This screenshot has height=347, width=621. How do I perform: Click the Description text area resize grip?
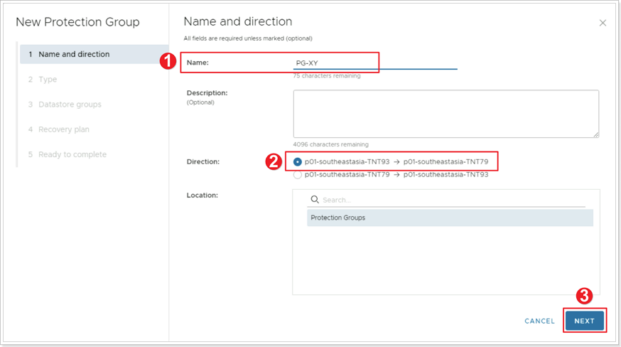[x=596, y=135]
